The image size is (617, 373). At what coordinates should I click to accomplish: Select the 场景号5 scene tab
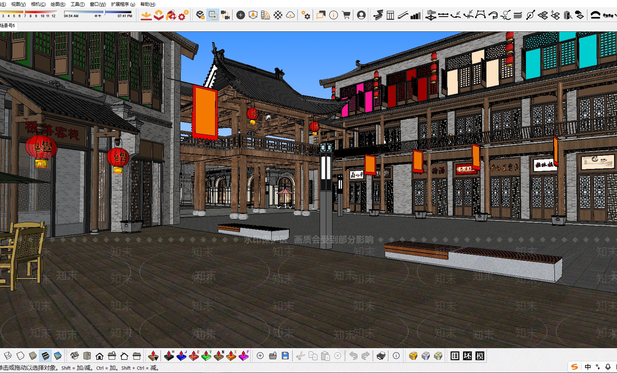[8, 25]
